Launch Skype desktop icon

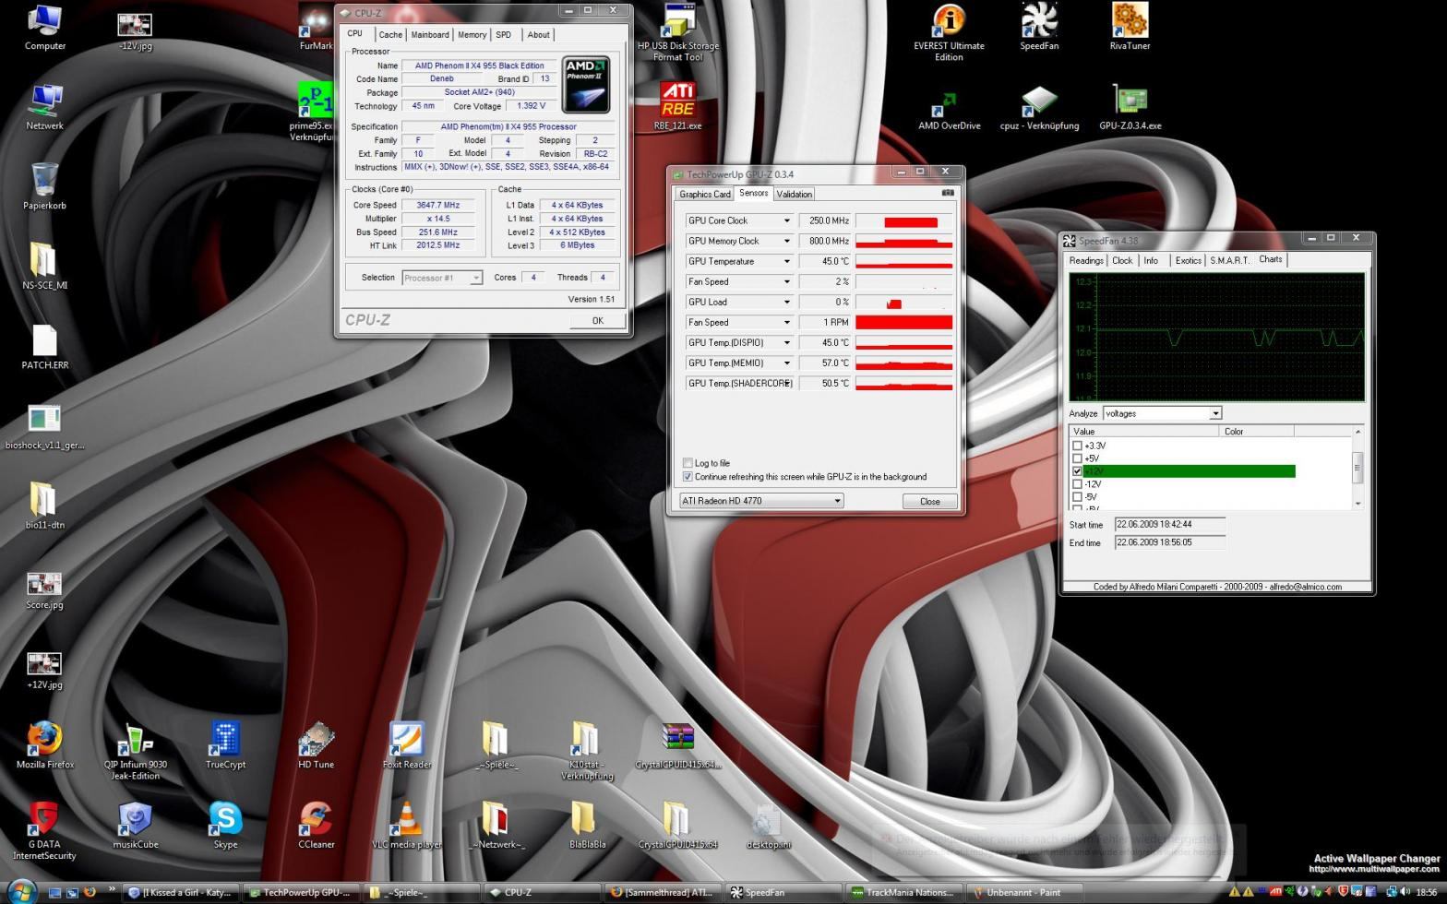[x=225, y=825]
